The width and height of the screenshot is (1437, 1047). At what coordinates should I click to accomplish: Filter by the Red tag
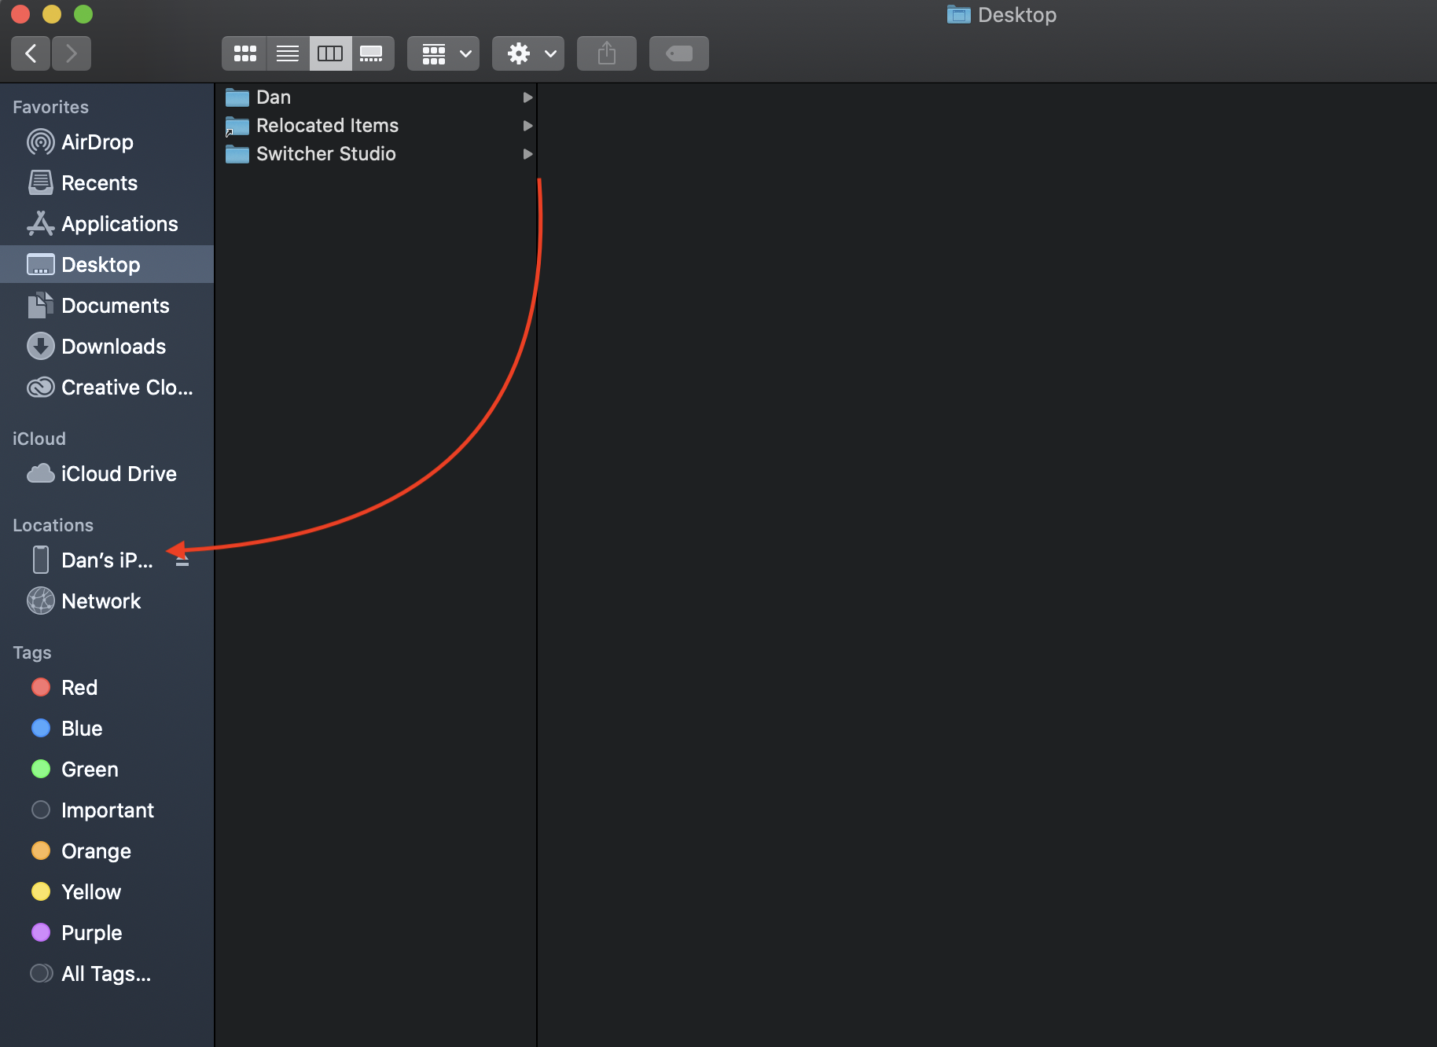coord(107,688)
